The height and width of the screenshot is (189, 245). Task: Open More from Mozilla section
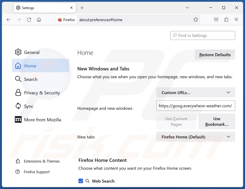point(40,120)
